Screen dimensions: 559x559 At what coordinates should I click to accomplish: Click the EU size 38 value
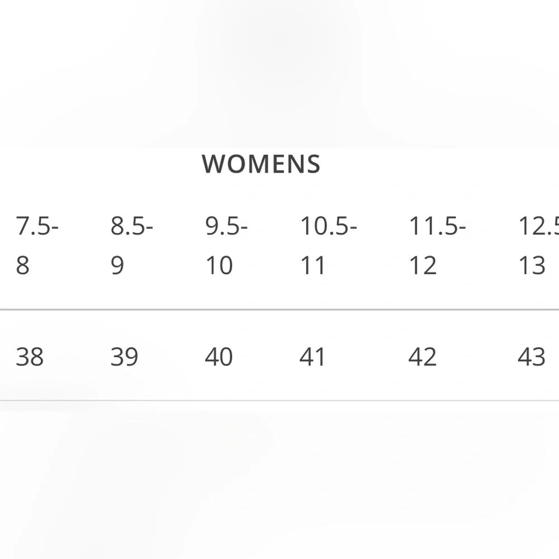click(x=30, y=357)
